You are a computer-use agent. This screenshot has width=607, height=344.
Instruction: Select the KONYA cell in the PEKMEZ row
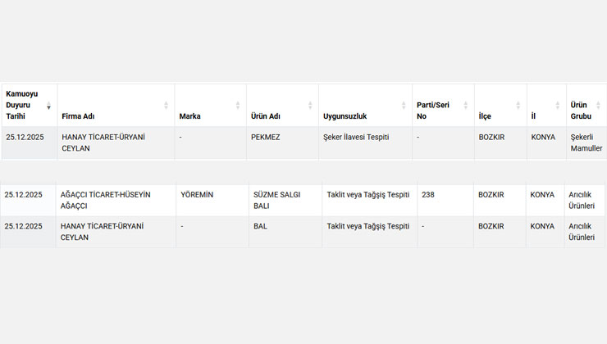pyautogui.click(x=543, y=137)
